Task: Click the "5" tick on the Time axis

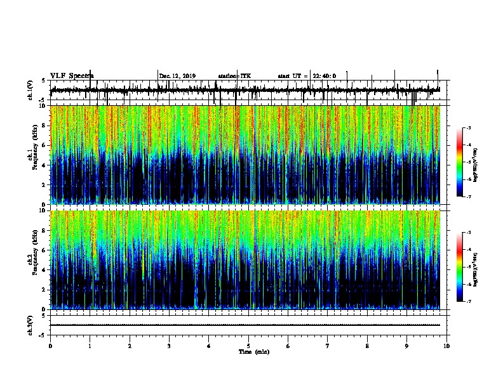Action: (x=248, y=346)
